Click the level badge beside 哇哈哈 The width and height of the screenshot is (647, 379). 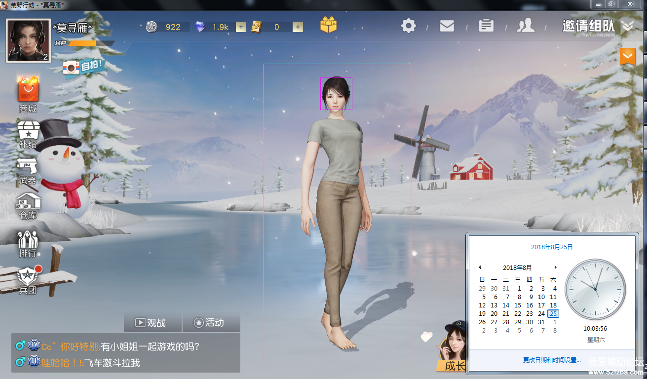pos(34,362)
